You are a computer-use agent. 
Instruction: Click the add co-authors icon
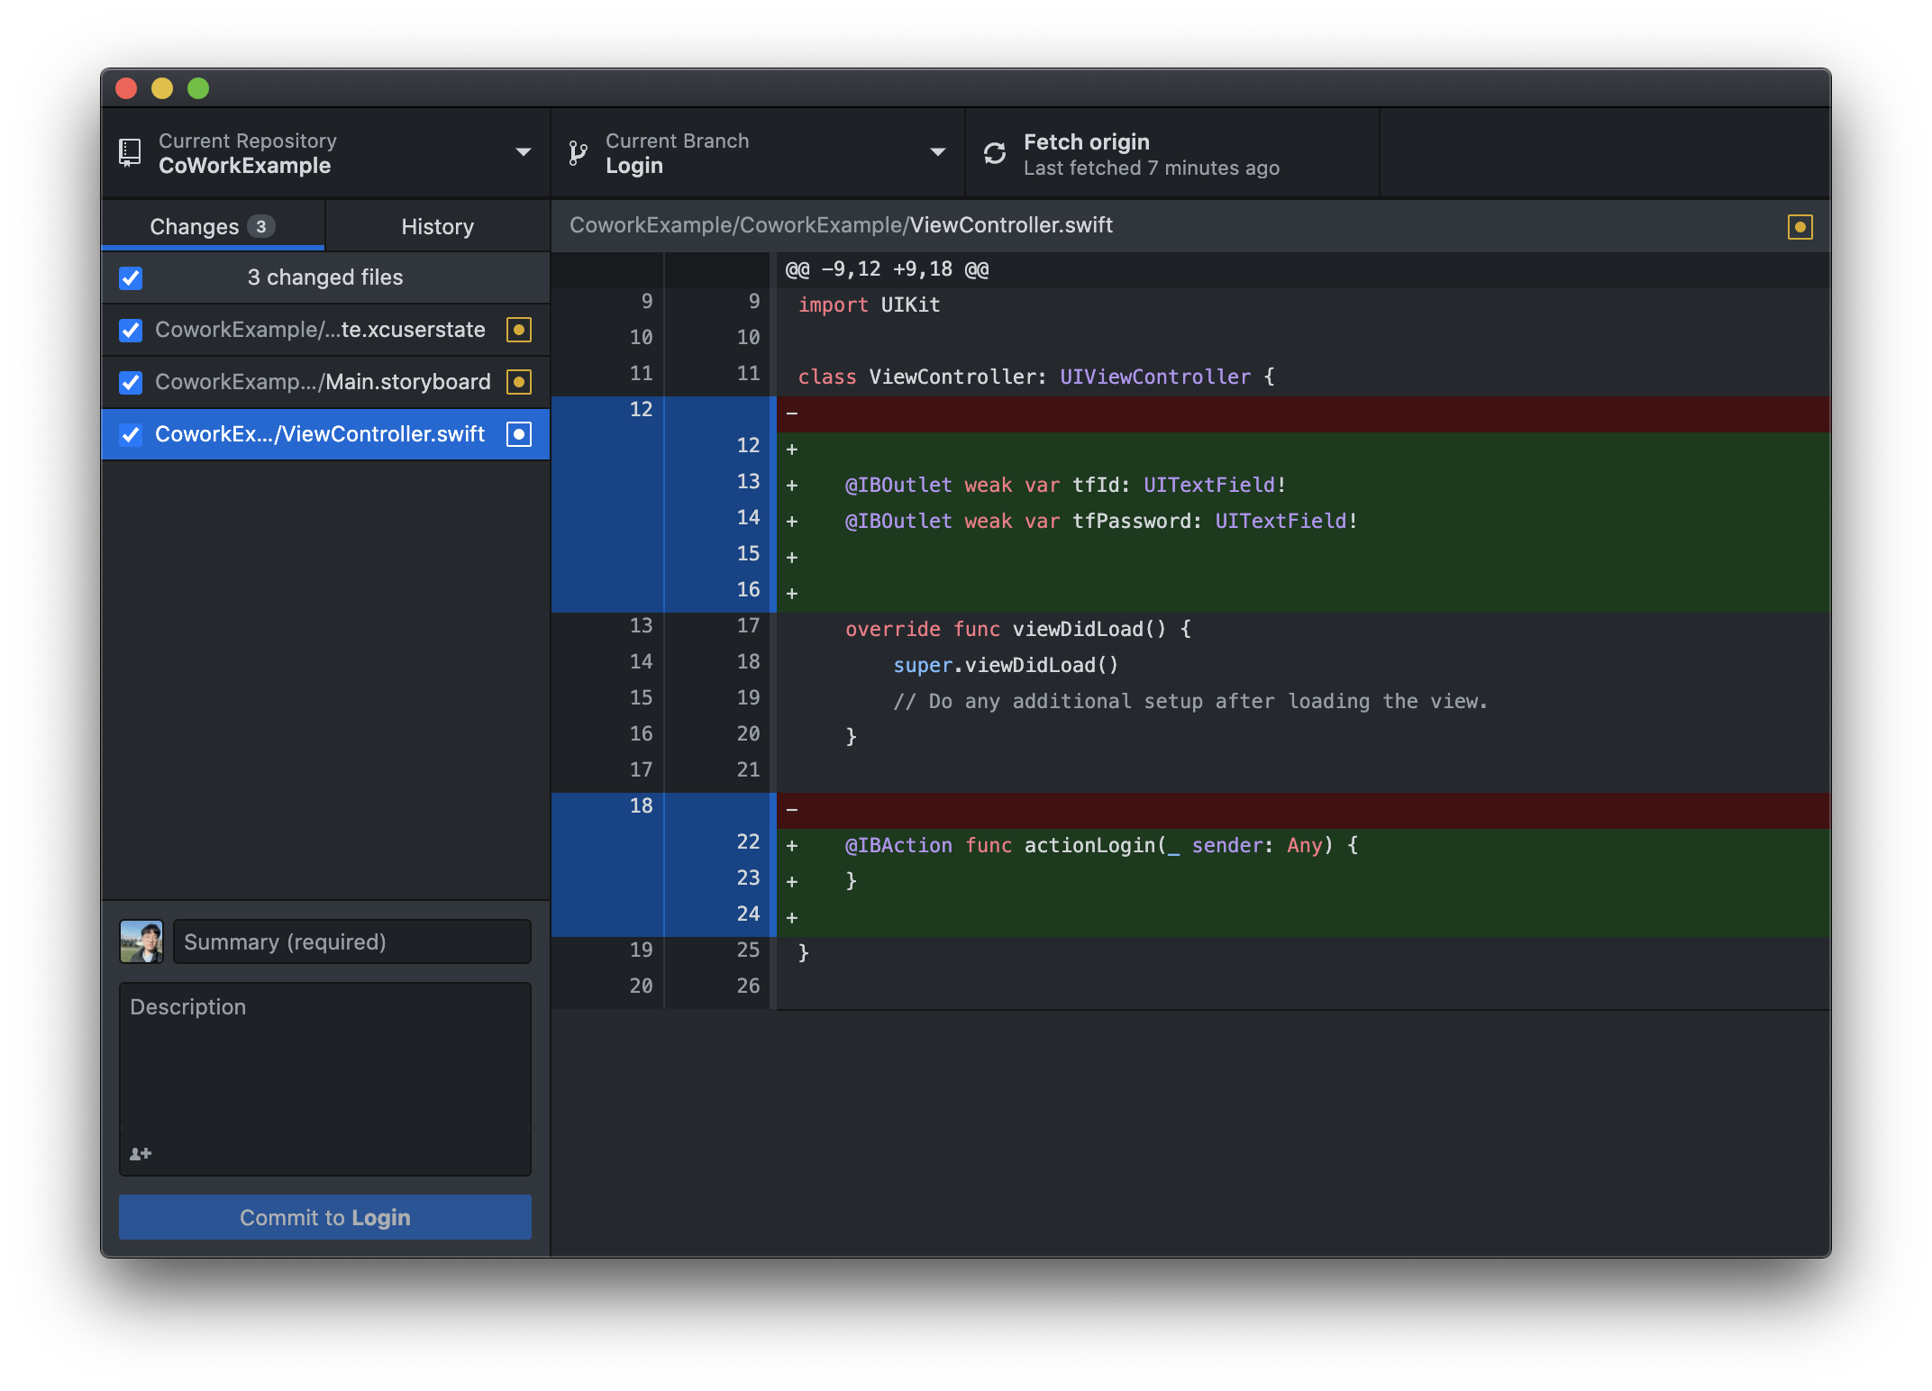coord(141,1153)
